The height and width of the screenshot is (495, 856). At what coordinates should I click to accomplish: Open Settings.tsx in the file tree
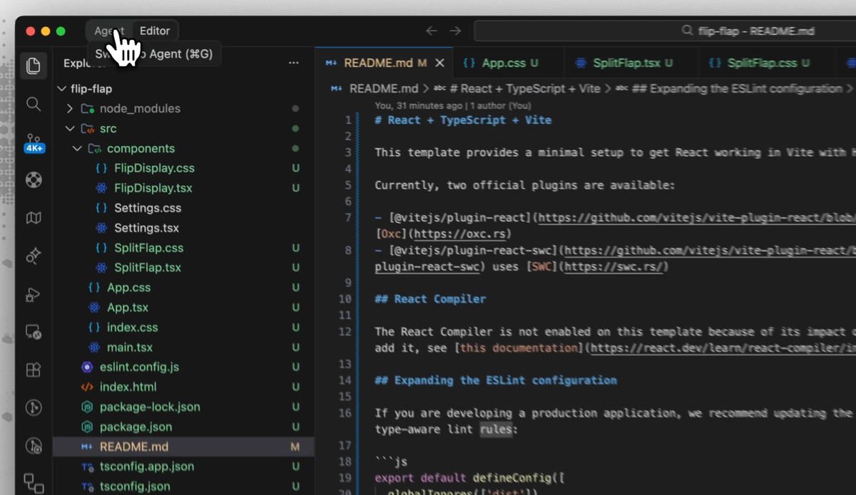[146, 229]
